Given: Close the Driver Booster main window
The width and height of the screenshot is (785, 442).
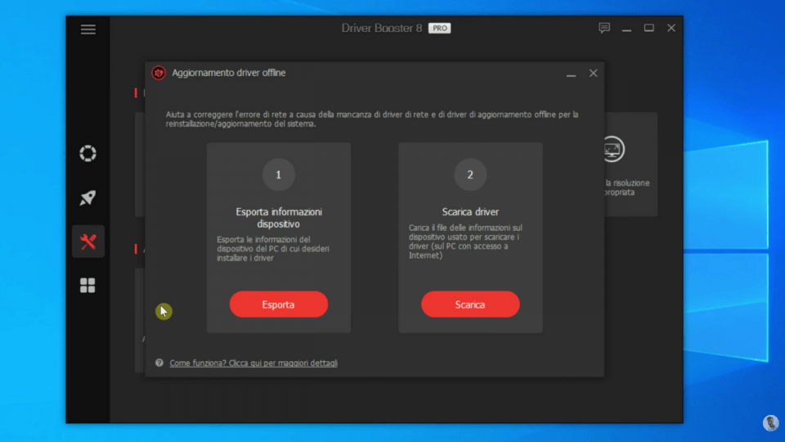Looking at the screenshot, I should click(x=671, y=28).
